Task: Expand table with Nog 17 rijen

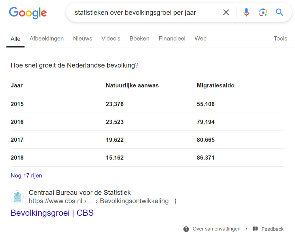Action: coord(27,175)
